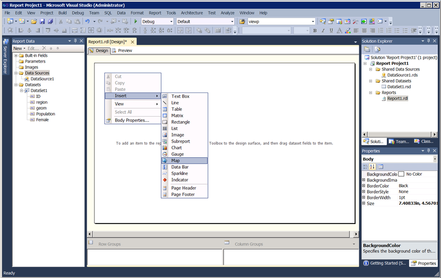This screenshot has height=278, width=441.
Task: Pin the Report Data panel
Action: tap(76, 41)
